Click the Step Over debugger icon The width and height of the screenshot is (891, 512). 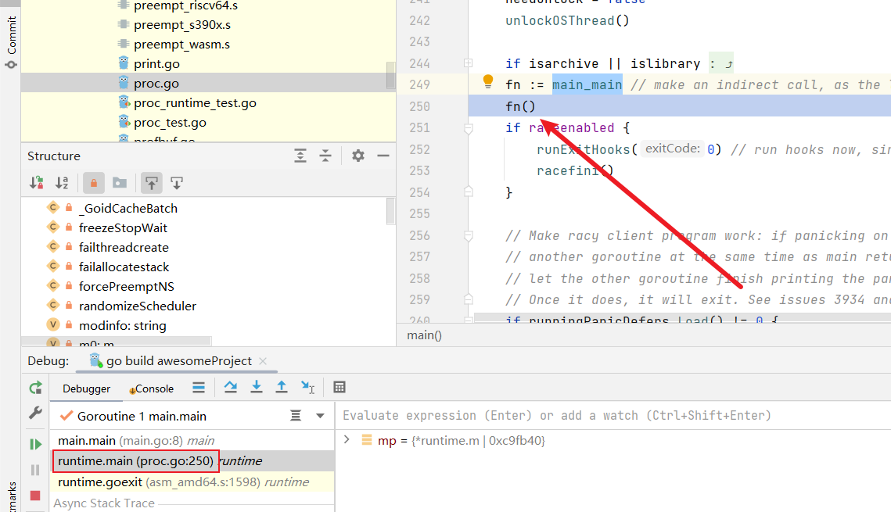[230, 388]
